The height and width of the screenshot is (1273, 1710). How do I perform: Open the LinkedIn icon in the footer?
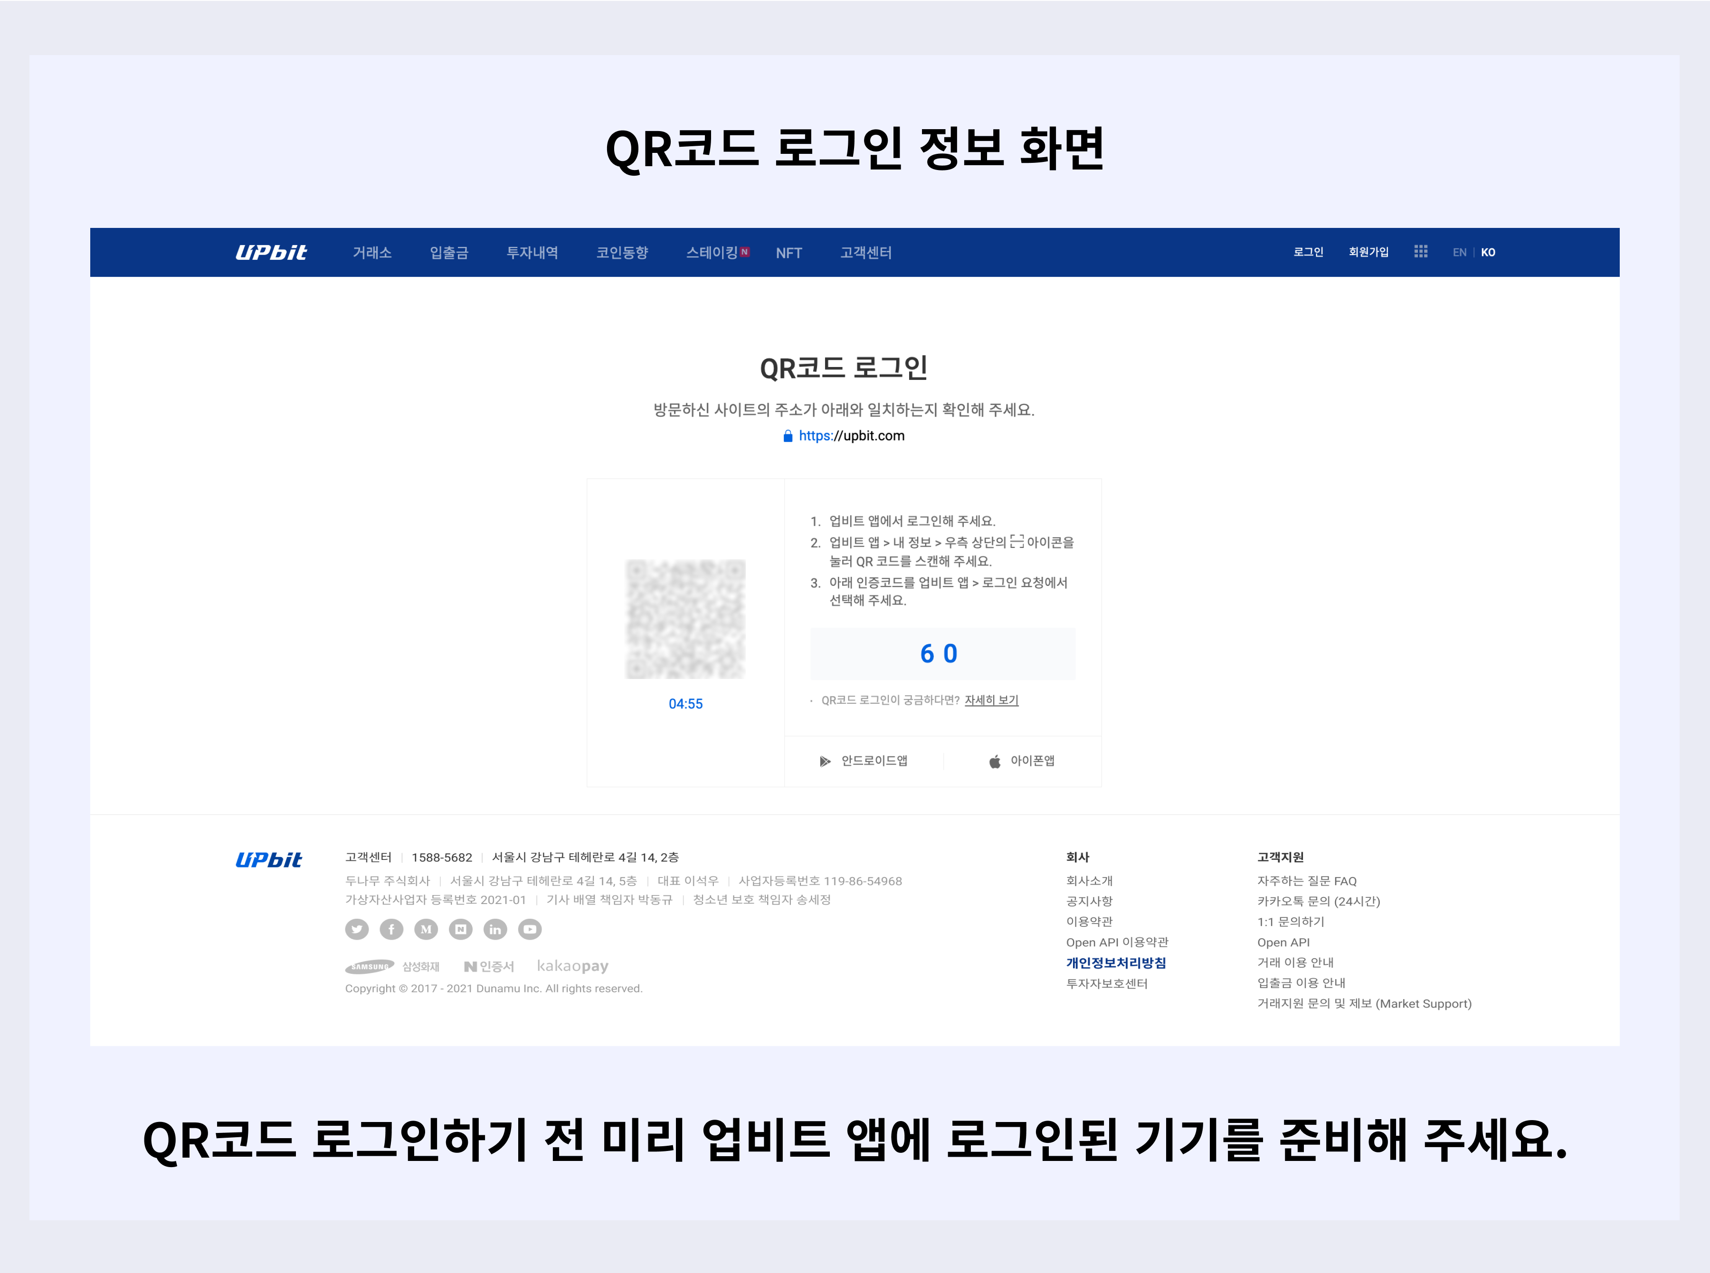[496, 929]
